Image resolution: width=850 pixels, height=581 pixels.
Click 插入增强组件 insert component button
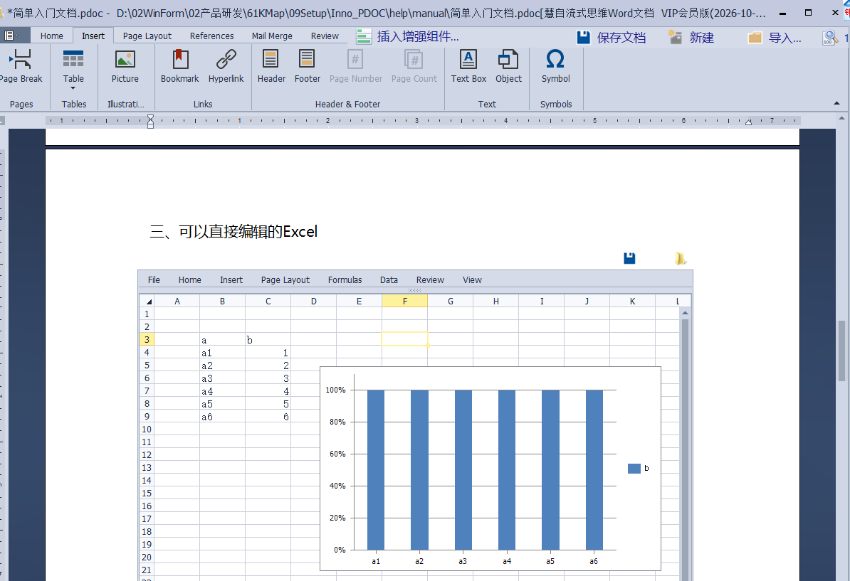click(408, 37)
